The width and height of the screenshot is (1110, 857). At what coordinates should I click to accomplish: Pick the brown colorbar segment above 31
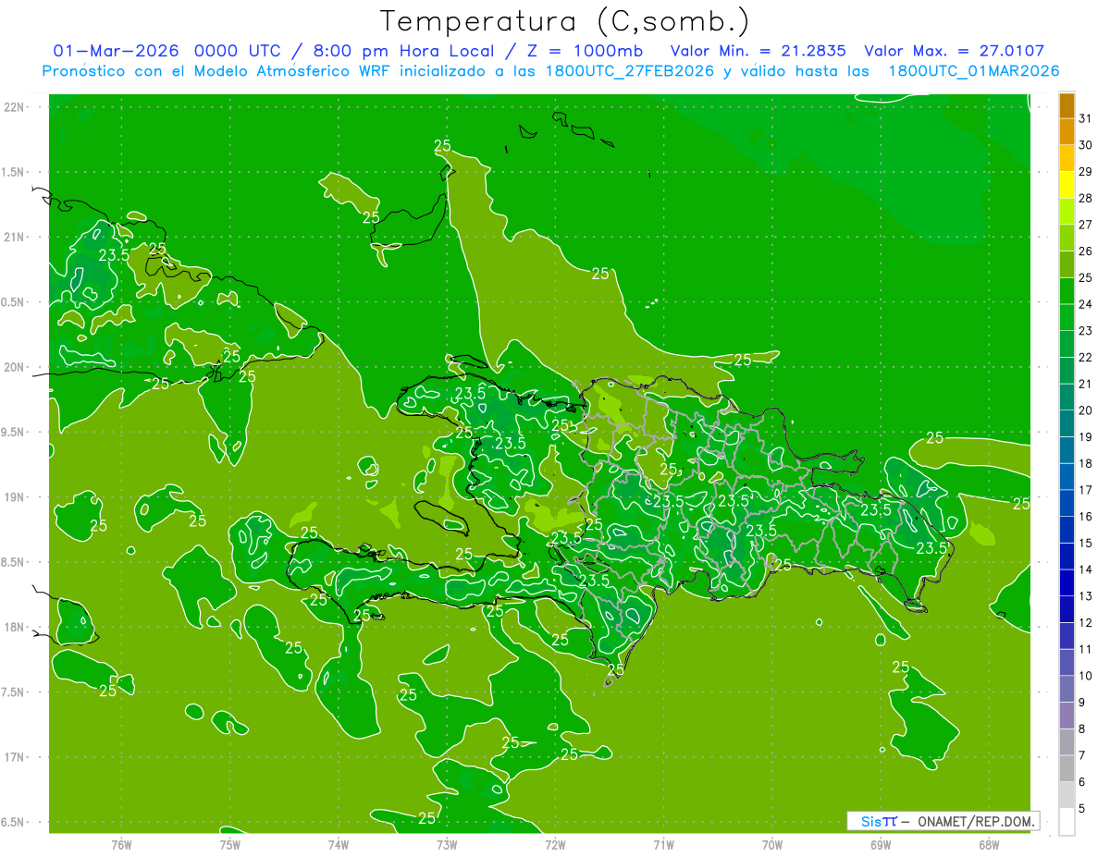1067,105
